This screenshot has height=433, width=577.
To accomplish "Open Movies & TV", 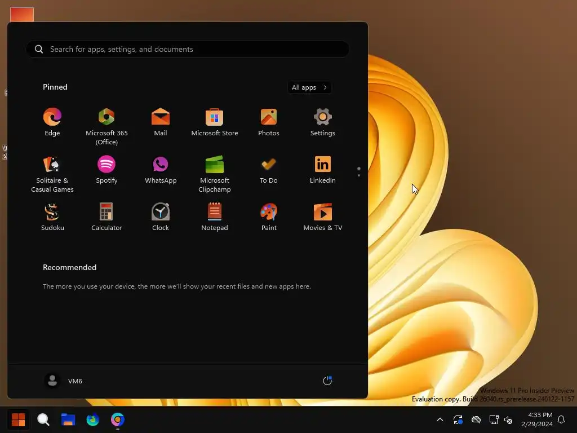I will coord(323,217).
